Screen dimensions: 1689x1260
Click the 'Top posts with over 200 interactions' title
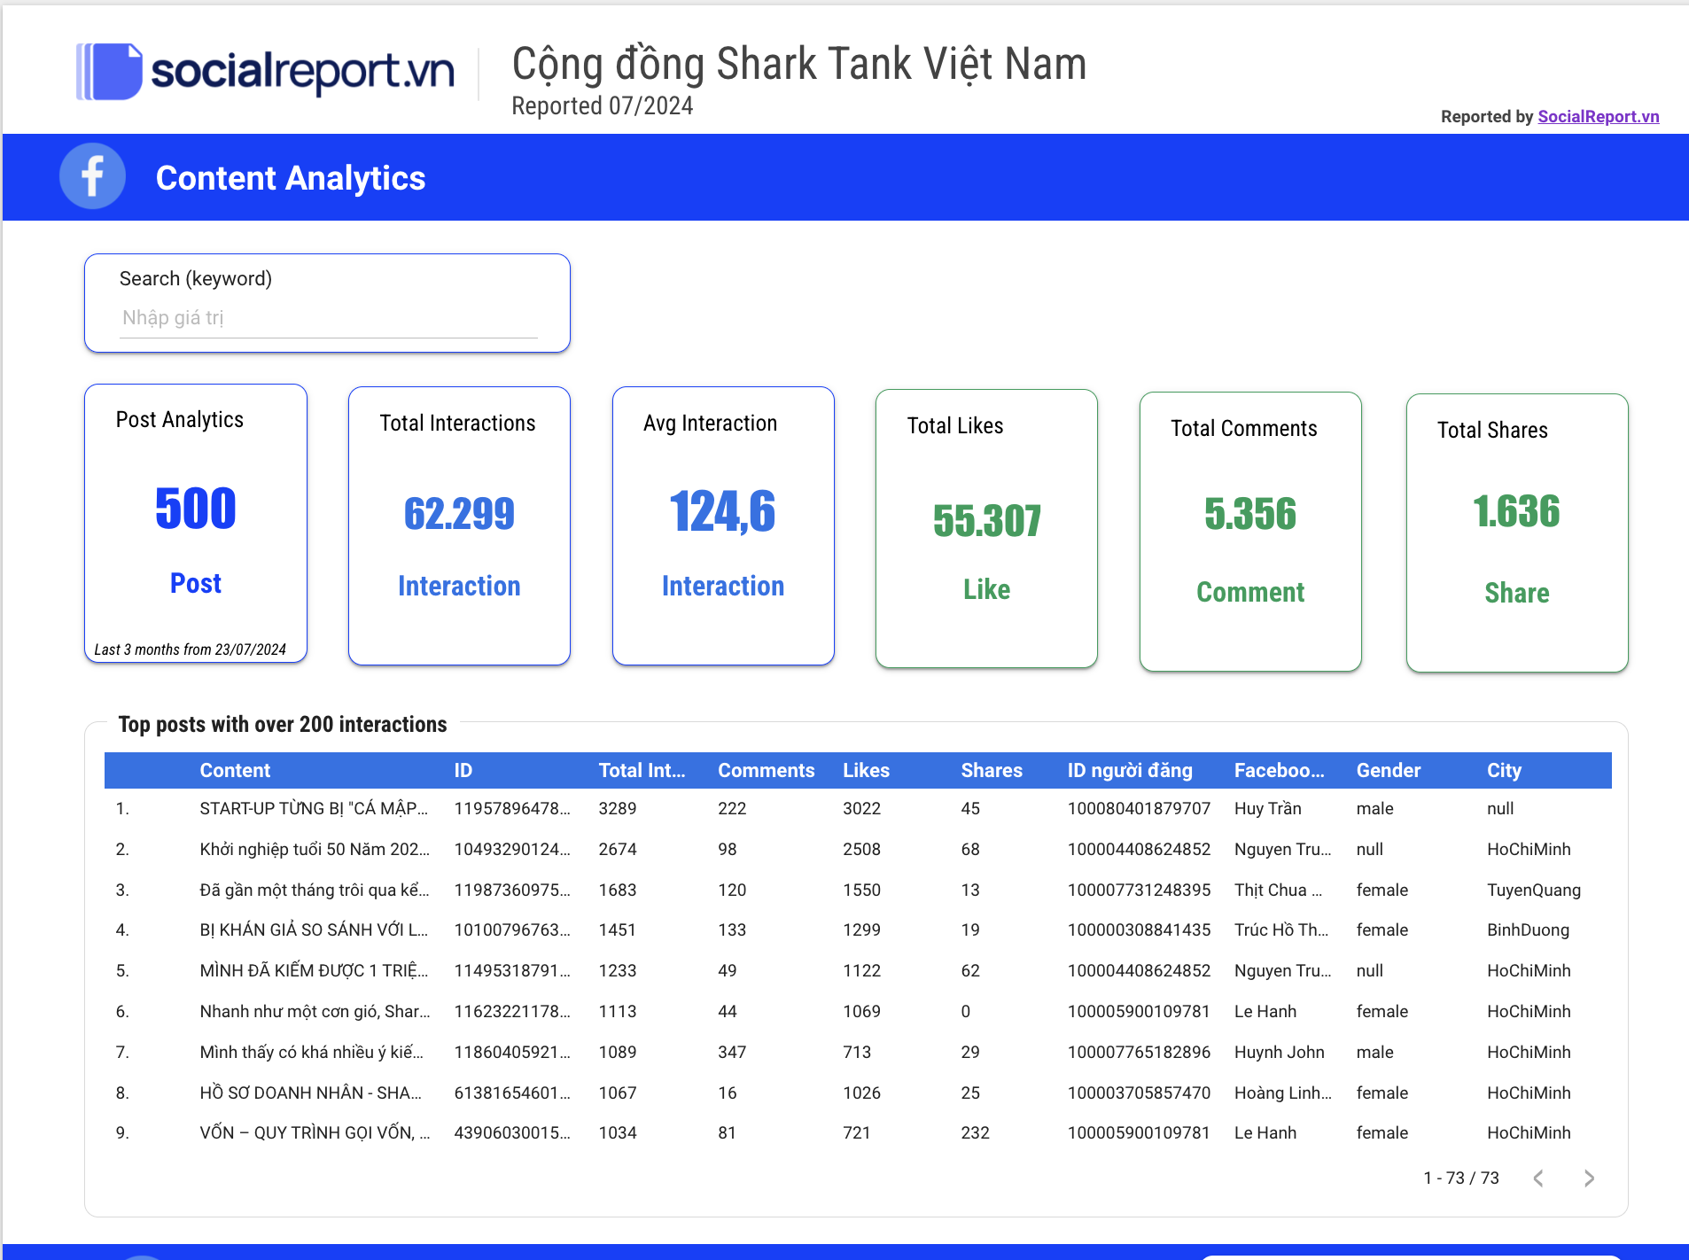point(283,724)
